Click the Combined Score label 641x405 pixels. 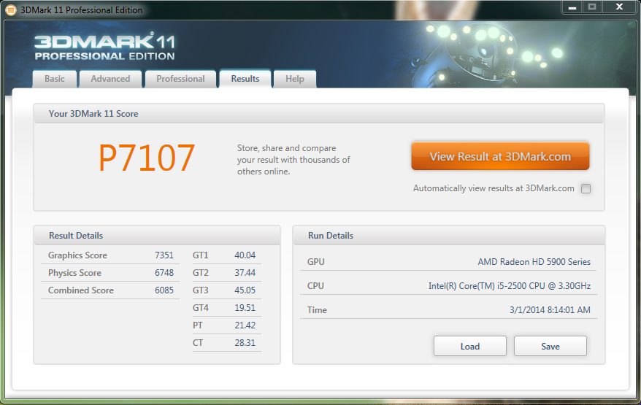point(81,290)
